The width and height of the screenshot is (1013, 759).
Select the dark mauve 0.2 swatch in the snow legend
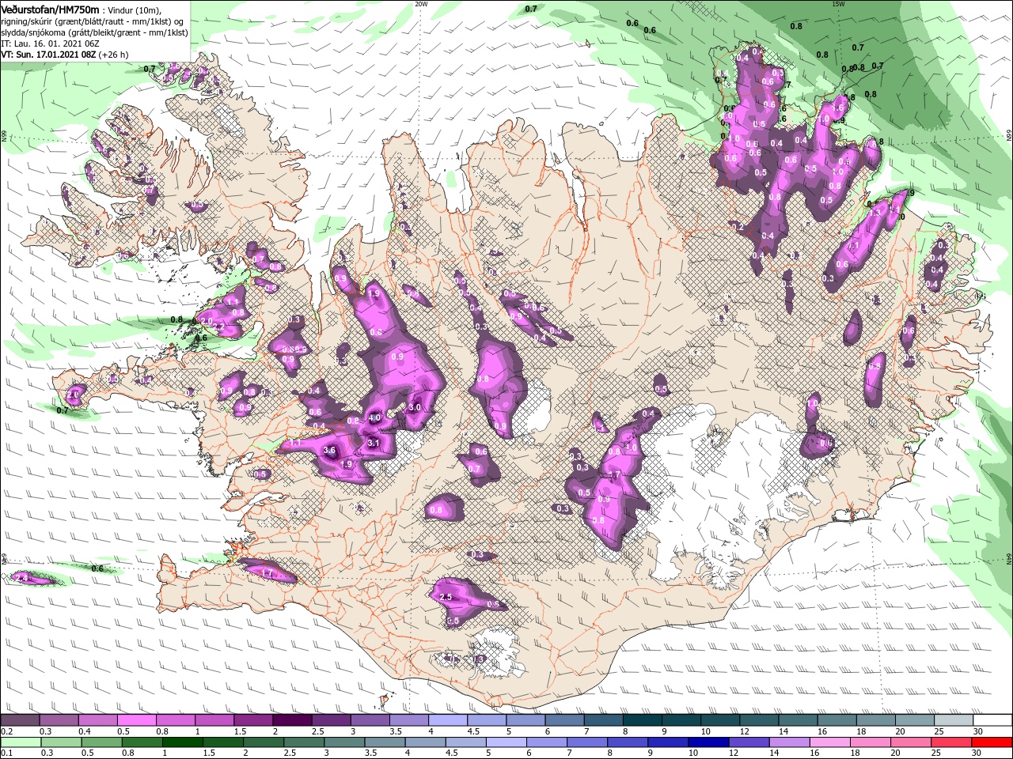20,719
